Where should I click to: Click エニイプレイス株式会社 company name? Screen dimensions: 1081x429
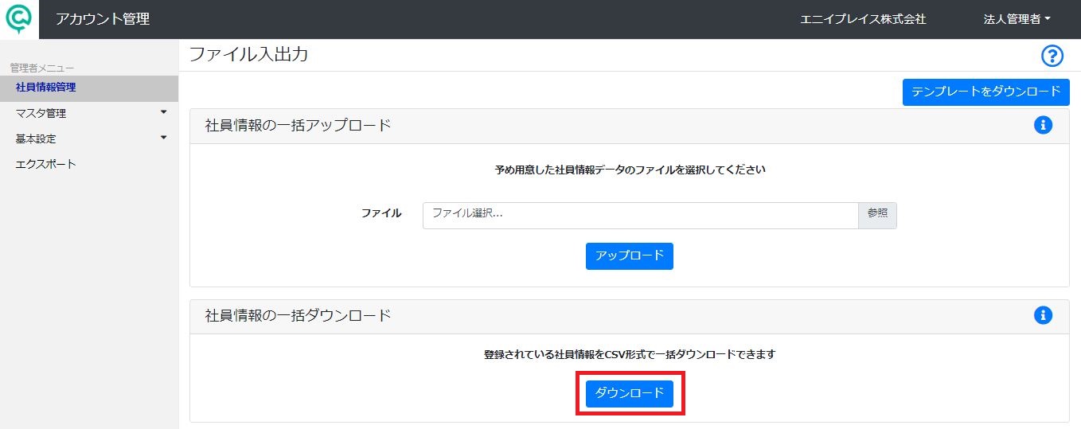[863, 19]
